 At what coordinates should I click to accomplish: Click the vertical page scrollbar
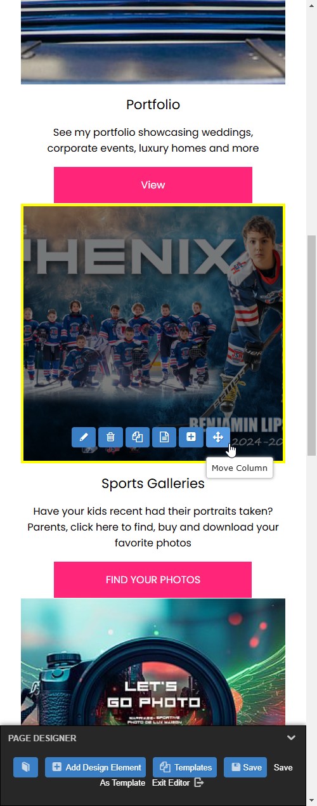[311, 403]
